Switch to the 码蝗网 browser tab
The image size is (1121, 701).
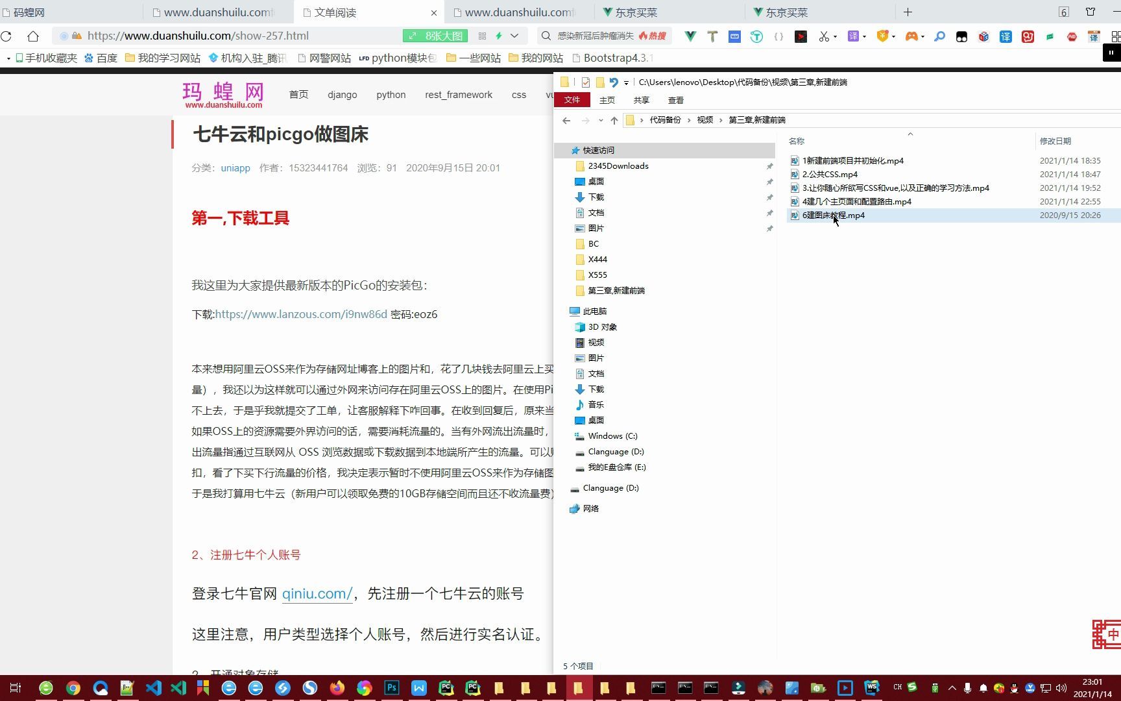point(71,12)
